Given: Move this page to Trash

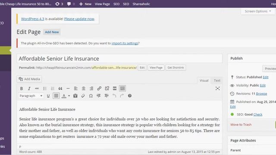Looking at the screenshot, I should (241, 124).
